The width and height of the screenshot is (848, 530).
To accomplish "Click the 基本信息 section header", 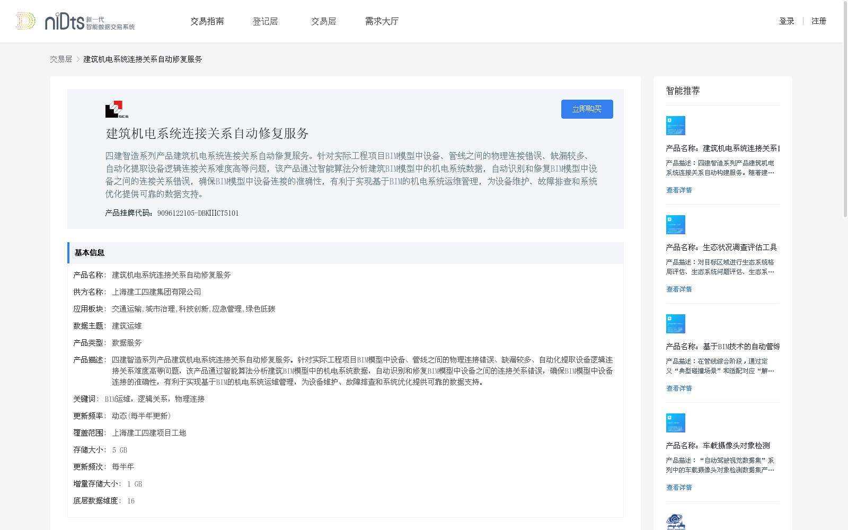I will coord(346,253).
